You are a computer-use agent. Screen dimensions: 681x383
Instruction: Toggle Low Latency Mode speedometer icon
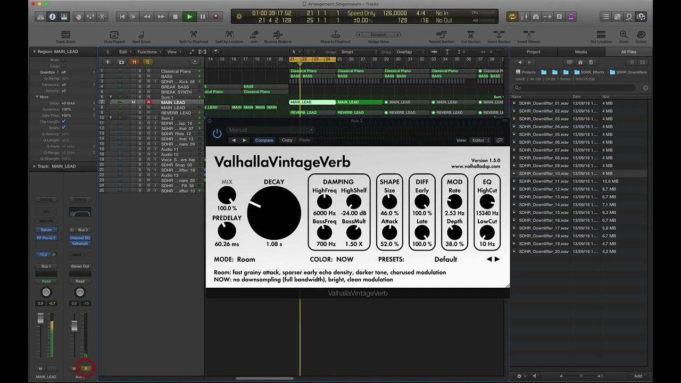tap(536, 16)
